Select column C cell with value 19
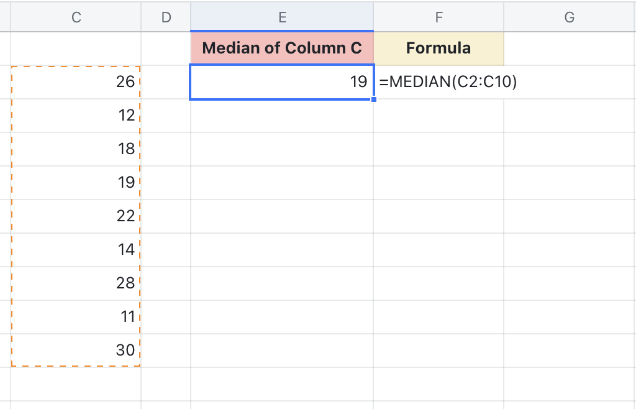 [76, 182]
